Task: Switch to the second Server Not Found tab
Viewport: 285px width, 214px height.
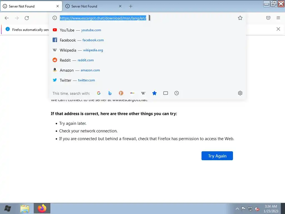Action: pos(94,6)
